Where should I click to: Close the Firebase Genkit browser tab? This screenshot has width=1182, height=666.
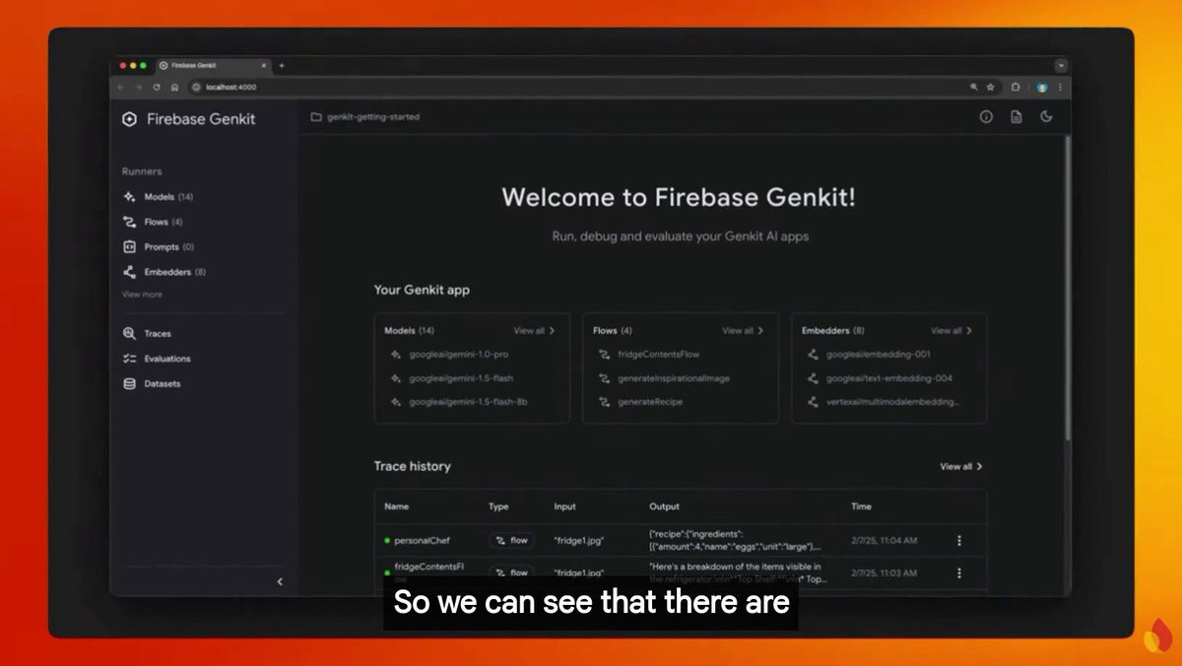[264, 65]
